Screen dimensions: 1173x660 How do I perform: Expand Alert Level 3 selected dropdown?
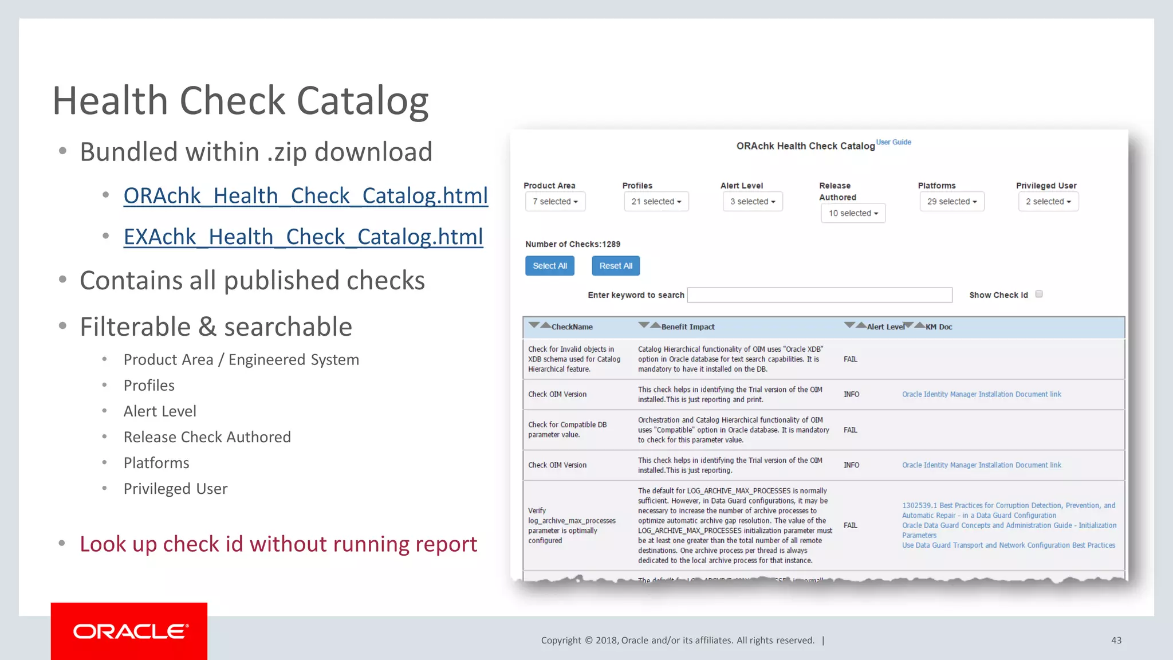(x=753, y=202)
